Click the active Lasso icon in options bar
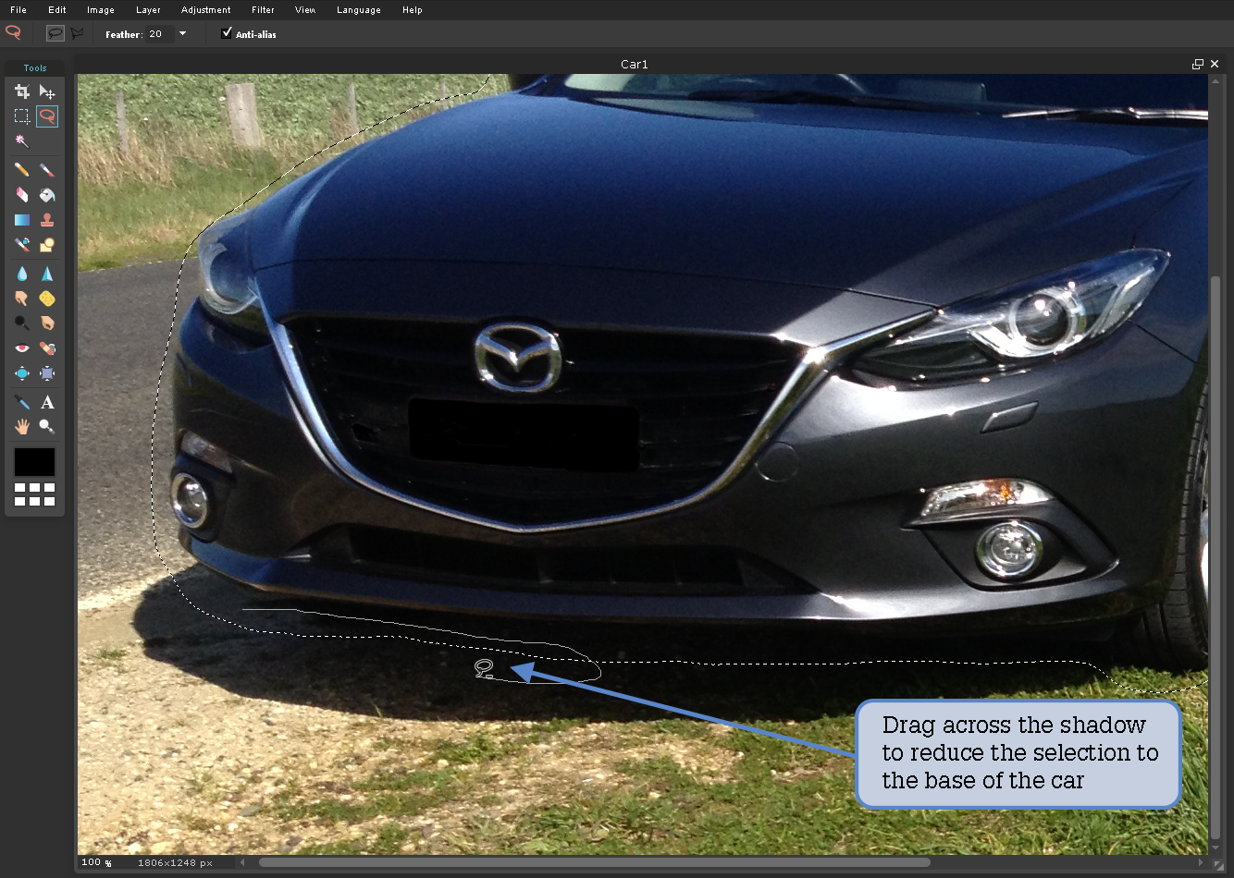1234x878 pixels. (13, 33)
